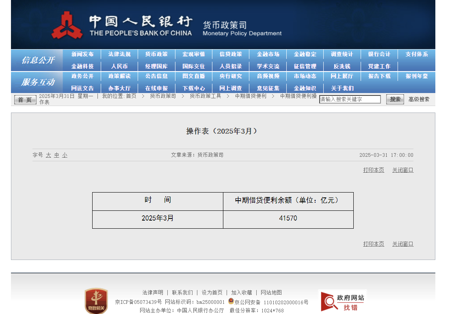Open 高级搜索 advanced search
452x314 pixels.
point(419,100)
